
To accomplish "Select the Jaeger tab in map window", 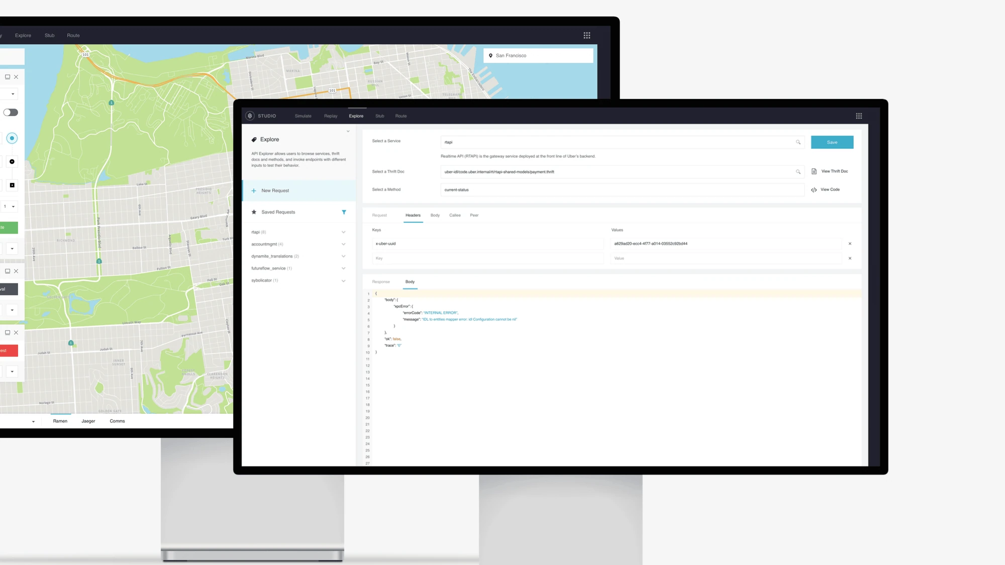I will point(88,421).
